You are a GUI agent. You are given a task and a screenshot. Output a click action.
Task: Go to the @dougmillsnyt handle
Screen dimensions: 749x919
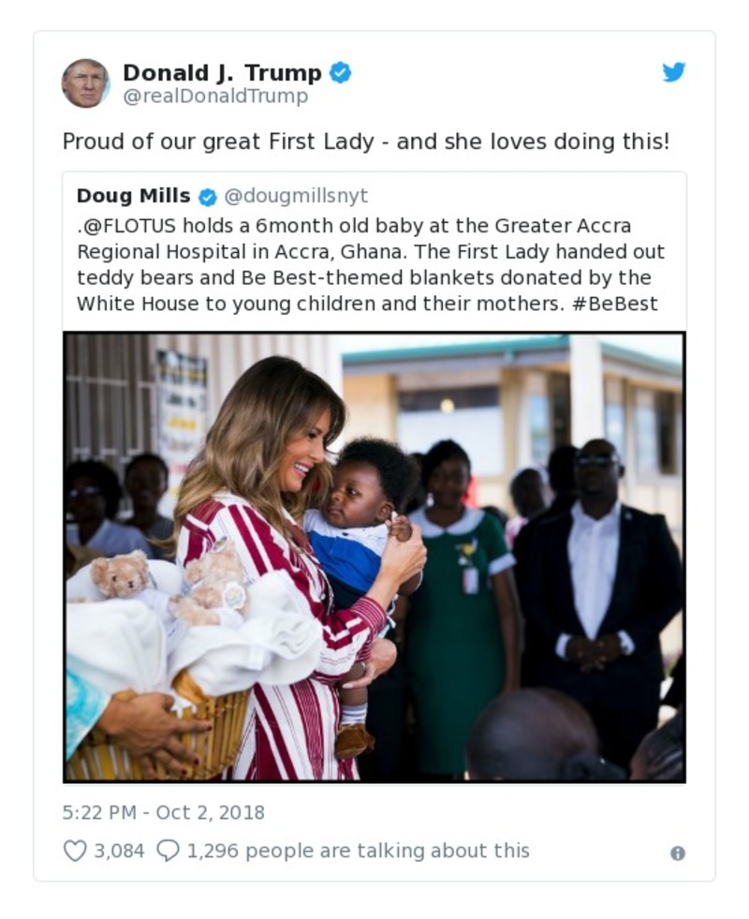click(x=296, y=196)
